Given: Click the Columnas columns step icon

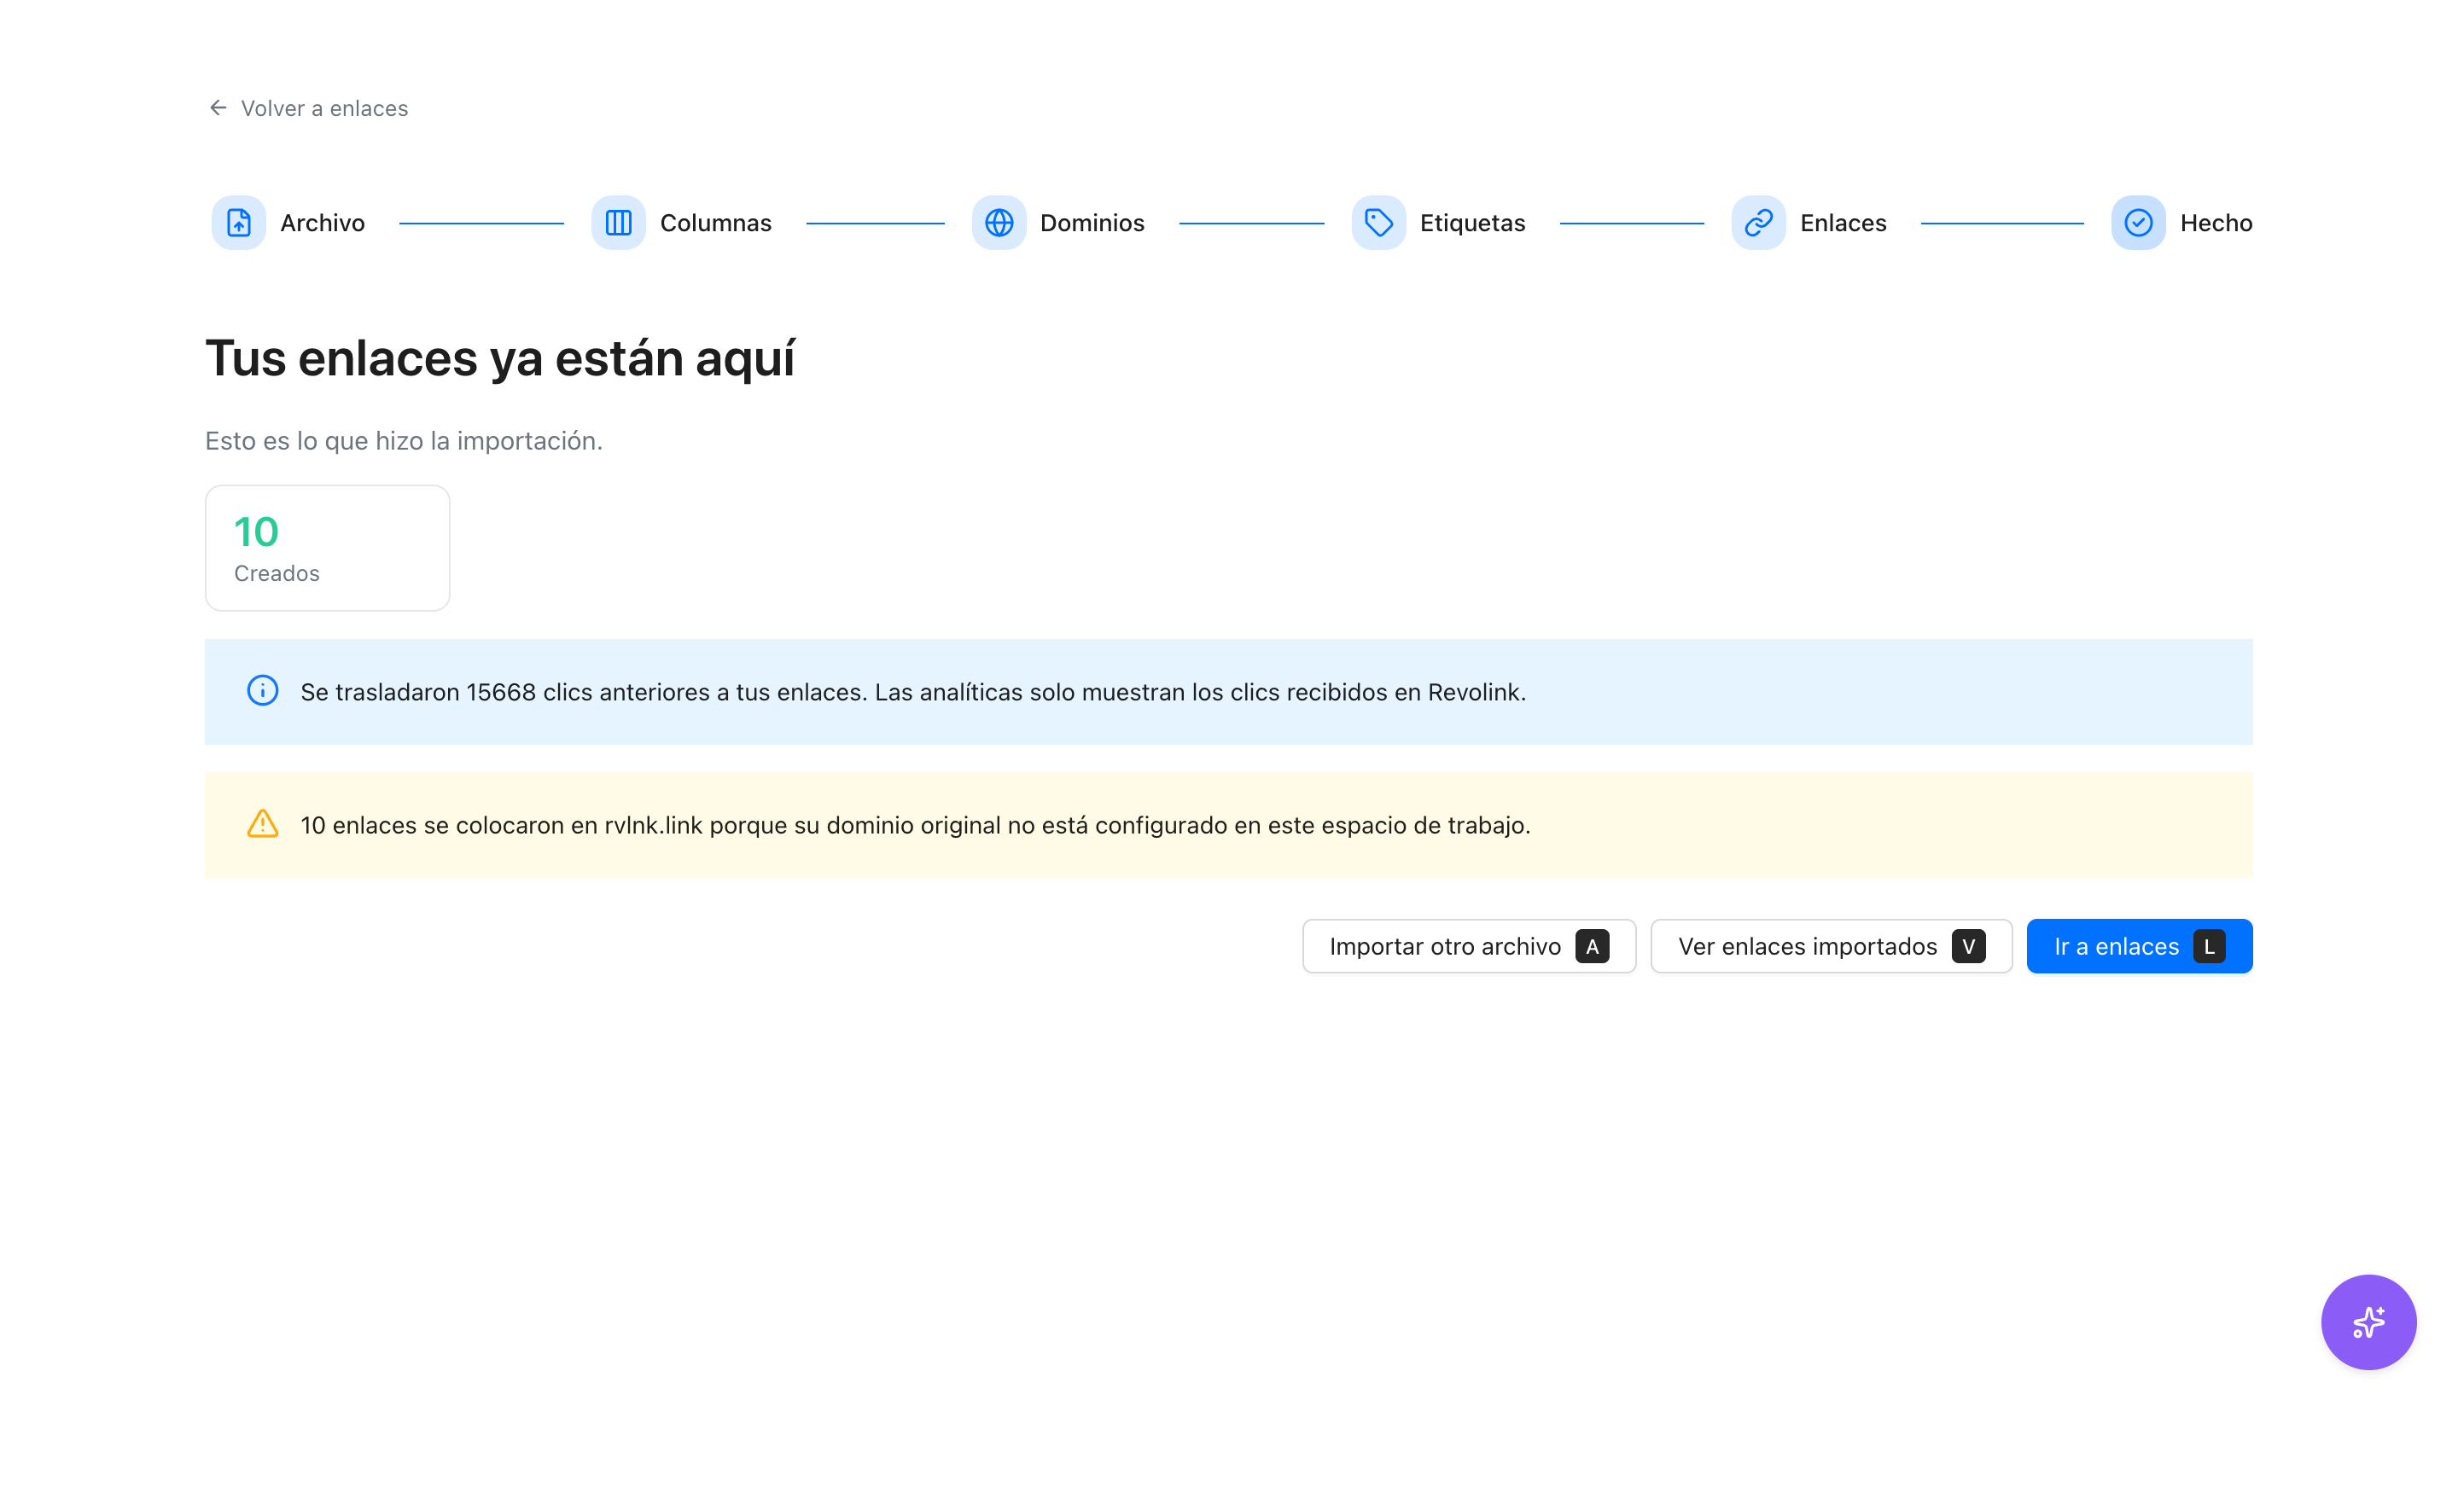Looking at the screenshot, I should pyautogui.click(x=619, y=223).
